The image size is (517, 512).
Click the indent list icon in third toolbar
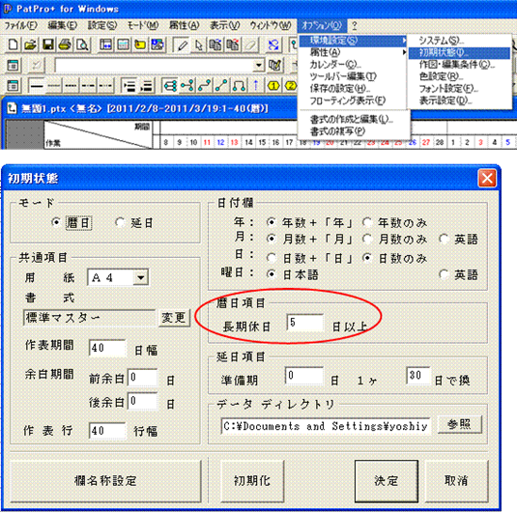click(129, 86)
